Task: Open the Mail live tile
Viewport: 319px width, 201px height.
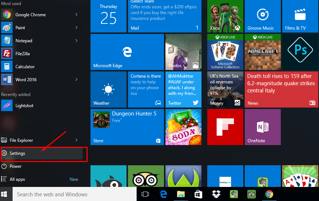Action: click(165, 16)
